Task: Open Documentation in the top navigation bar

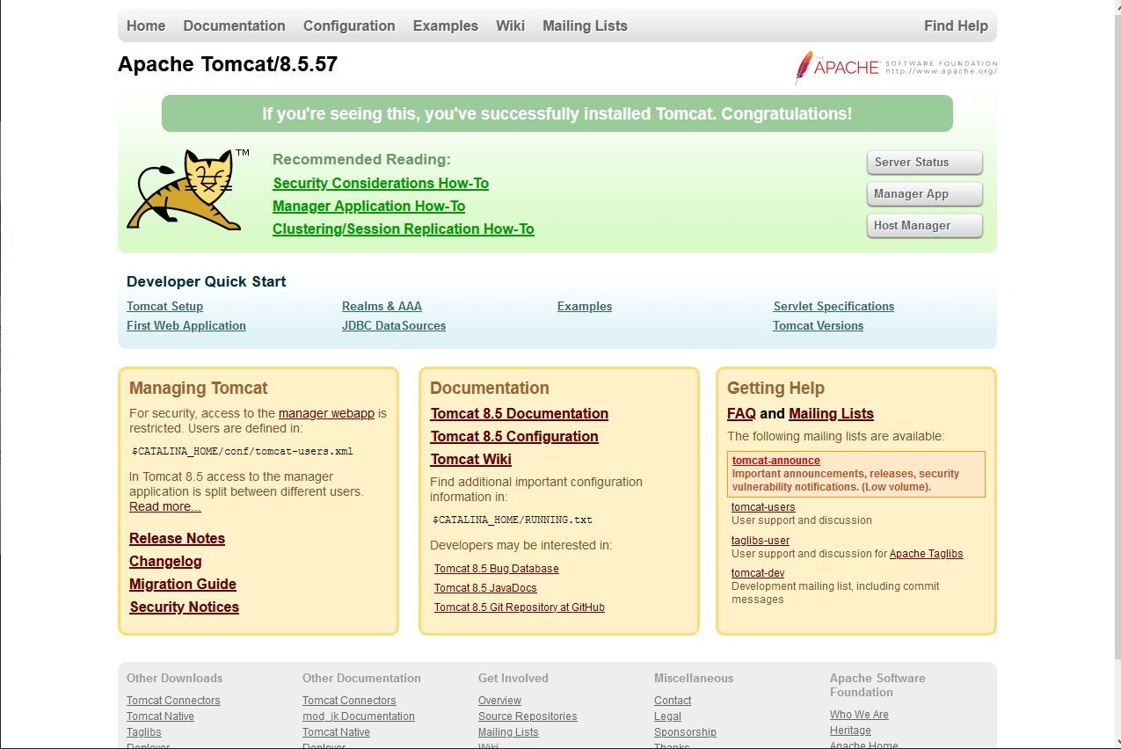Action: click(x=234, y=25)
